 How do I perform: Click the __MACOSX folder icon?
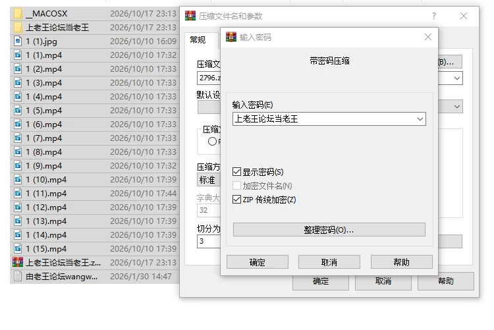click(x=18, y=14)
